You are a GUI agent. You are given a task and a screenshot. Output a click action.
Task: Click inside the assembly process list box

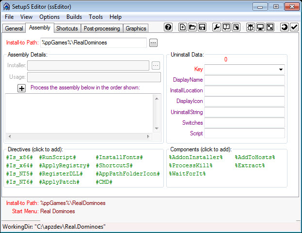click(x=79, y=113)
